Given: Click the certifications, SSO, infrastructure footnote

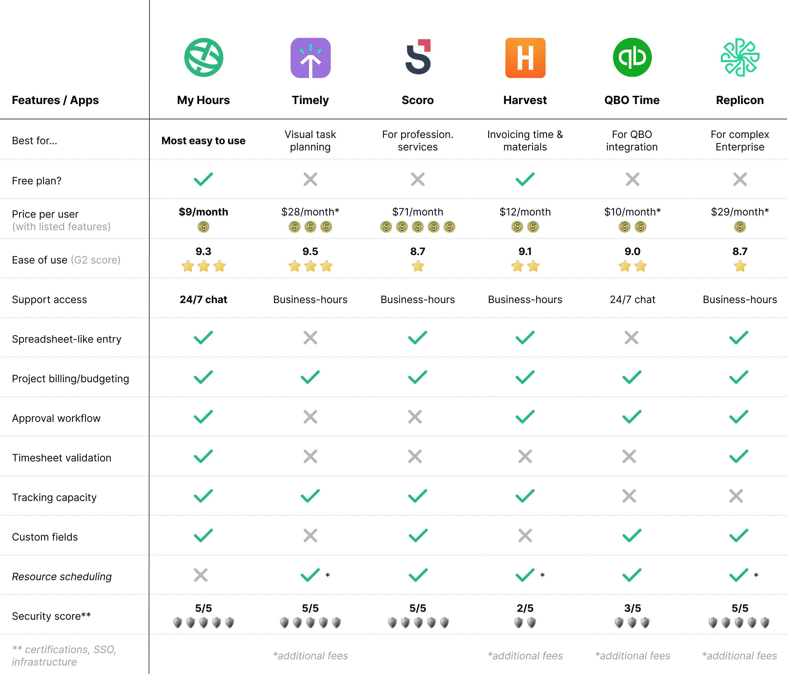Looking at the screenshot, I should pos(64,656).
